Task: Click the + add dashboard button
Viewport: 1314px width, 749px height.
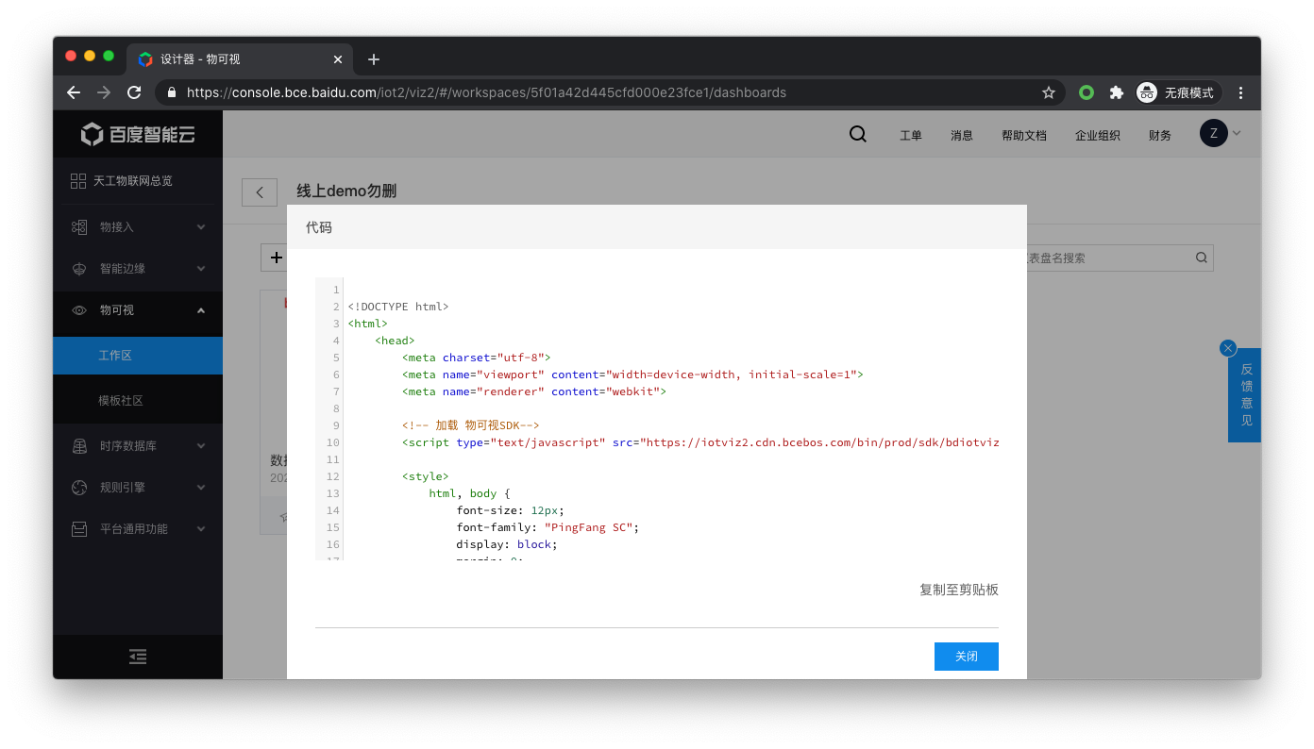Action: 276,258
